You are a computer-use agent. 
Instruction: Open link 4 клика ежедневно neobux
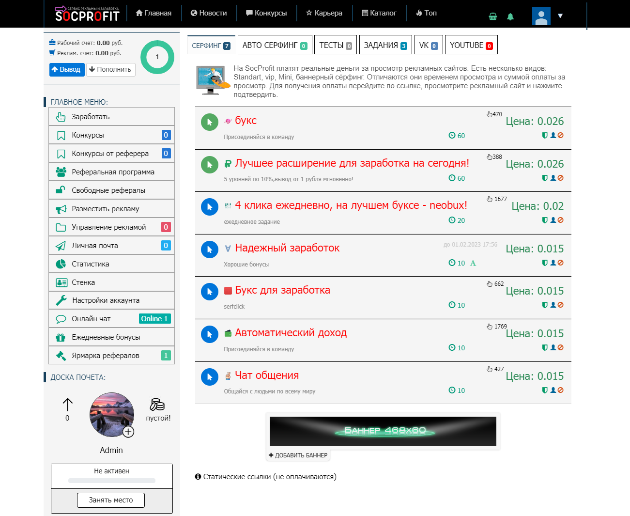(351, 205)
